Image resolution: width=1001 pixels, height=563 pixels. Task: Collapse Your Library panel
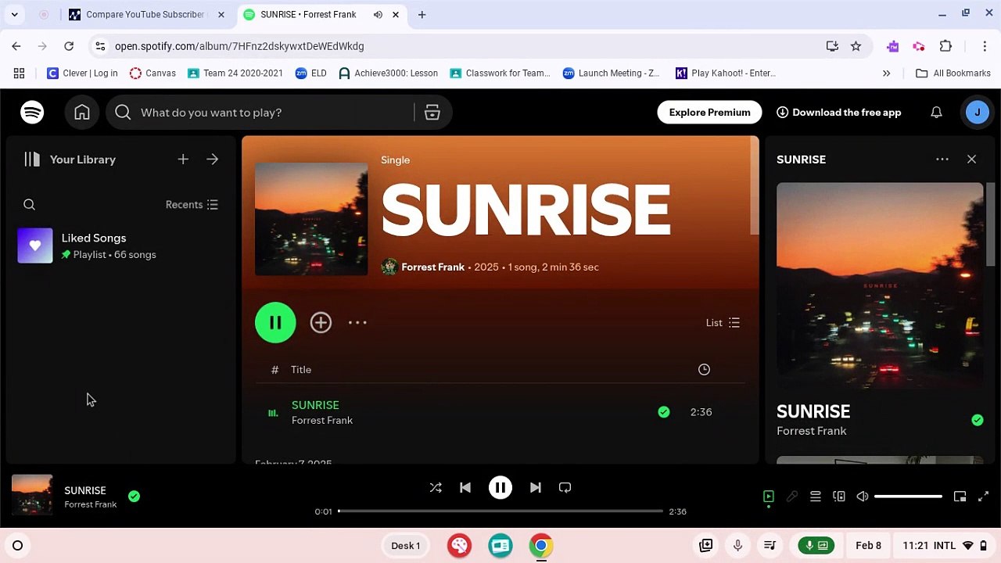click(x=70, y=160)
